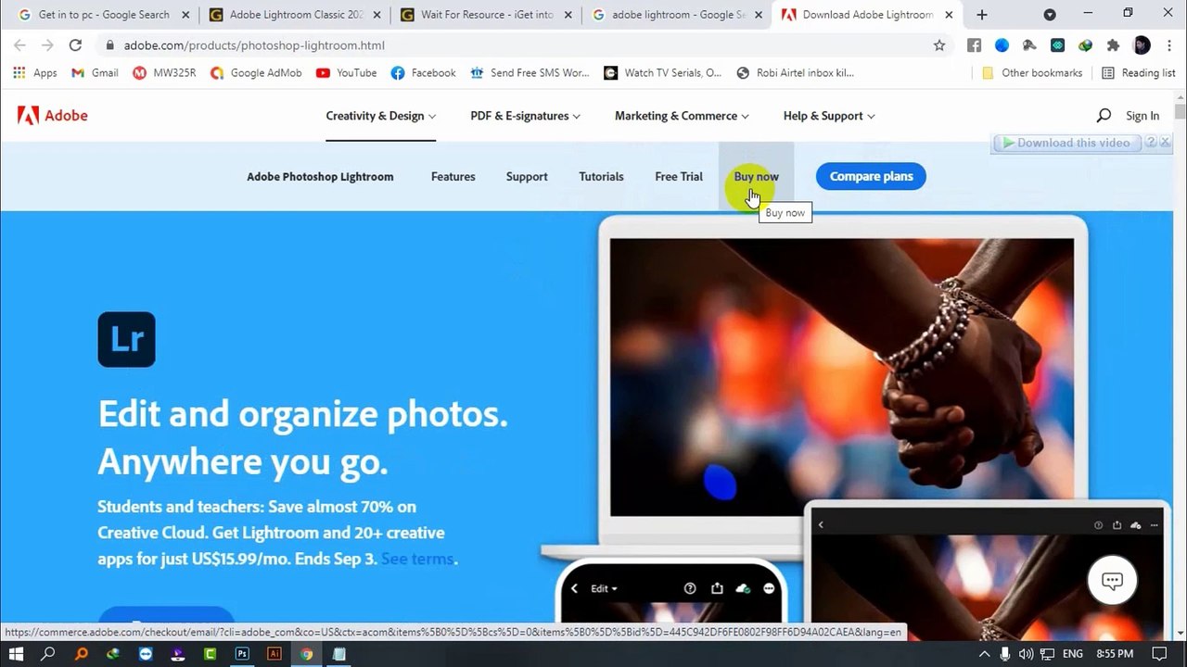Open the See terms link
The image size is (1187, 667).
[x=417, y=559]
